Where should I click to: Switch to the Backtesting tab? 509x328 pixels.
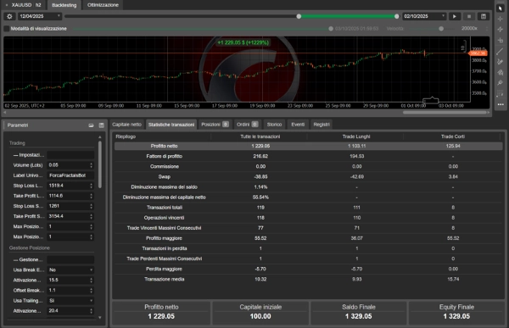point(64,5)
